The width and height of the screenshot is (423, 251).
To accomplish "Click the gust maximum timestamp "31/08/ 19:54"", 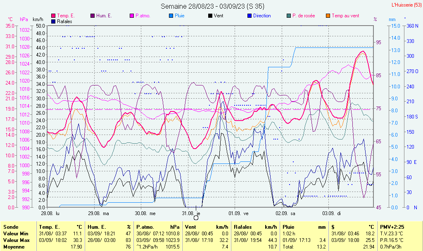I will [x=248, y=240].
